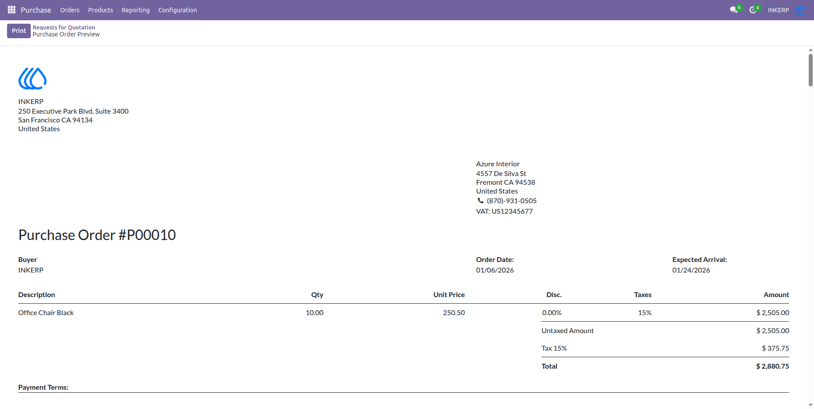Click the Office Chair Black line description

46,313
